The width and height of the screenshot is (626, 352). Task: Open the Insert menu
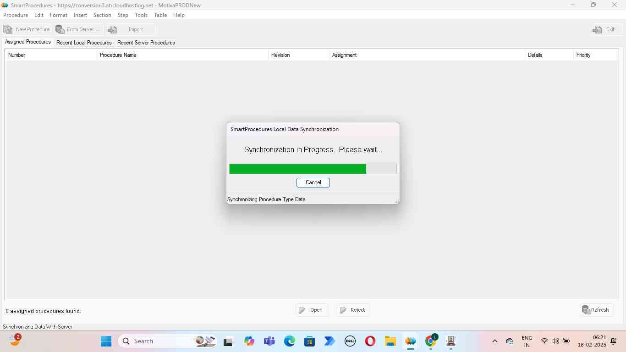(80, 15)
